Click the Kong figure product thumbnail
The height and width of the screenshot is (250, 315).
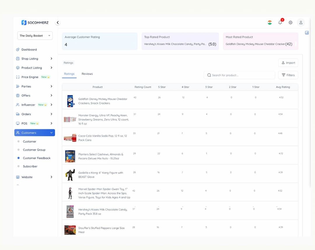pos(70,175)
